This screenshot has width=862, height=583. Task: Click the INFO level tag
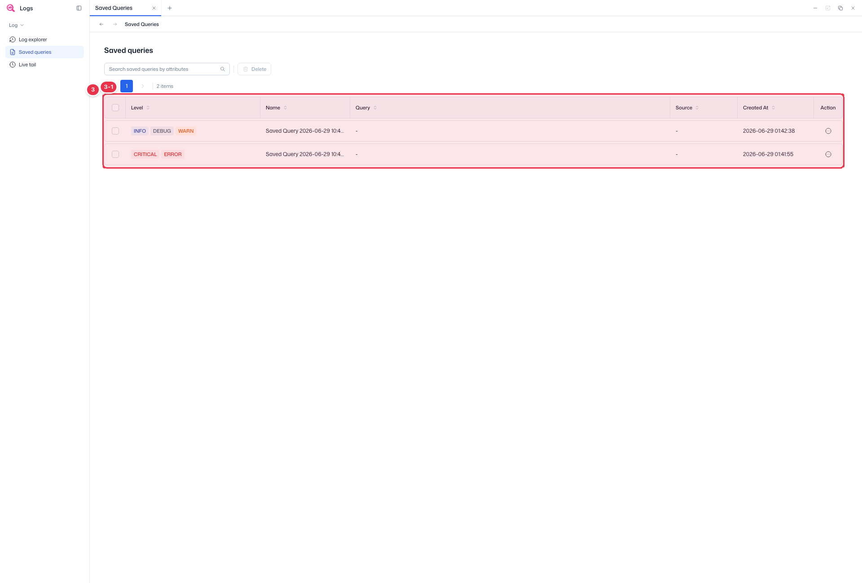140,131
